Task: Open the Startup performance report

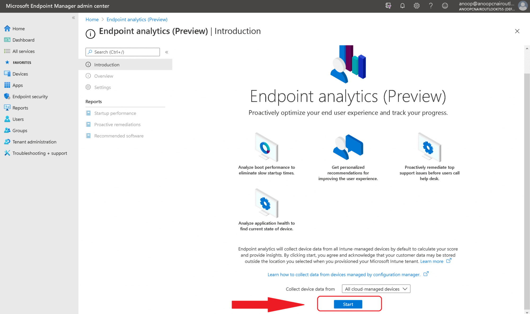Action: point(115,113)
